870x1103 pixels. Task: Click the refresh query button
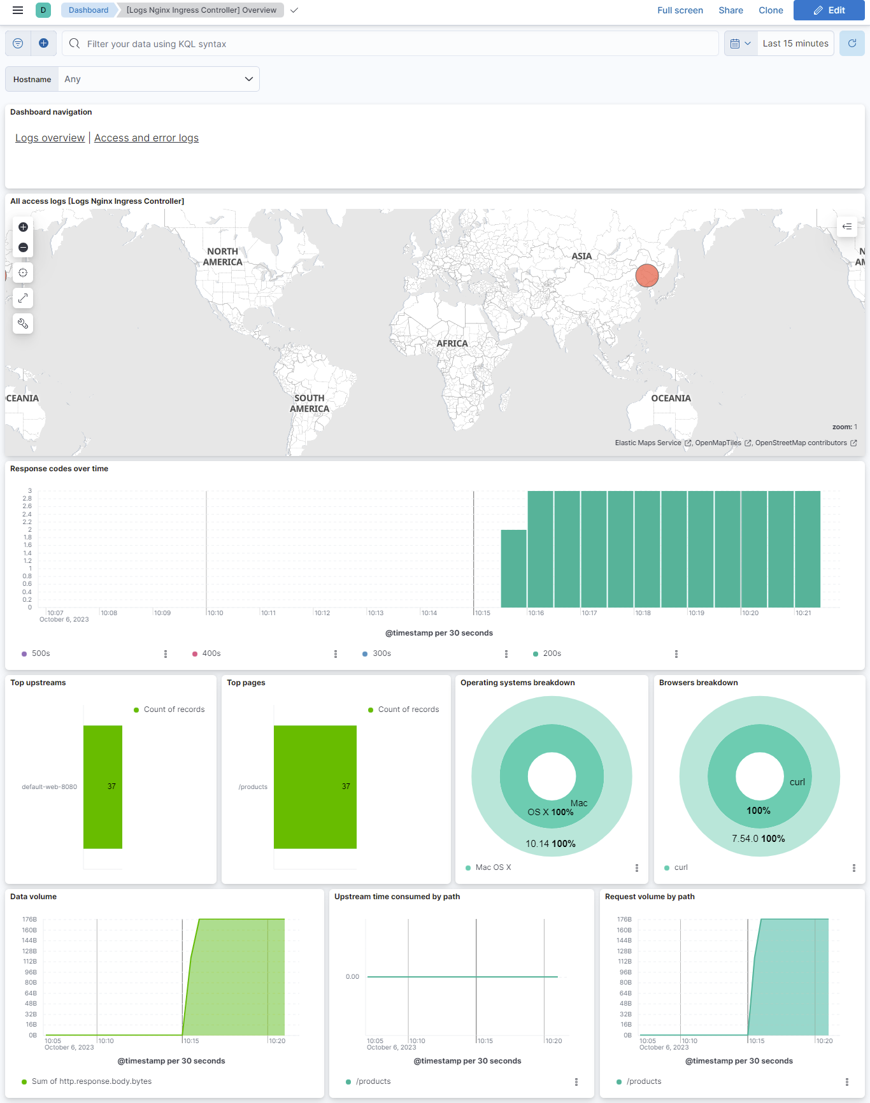tap(852, 43)
